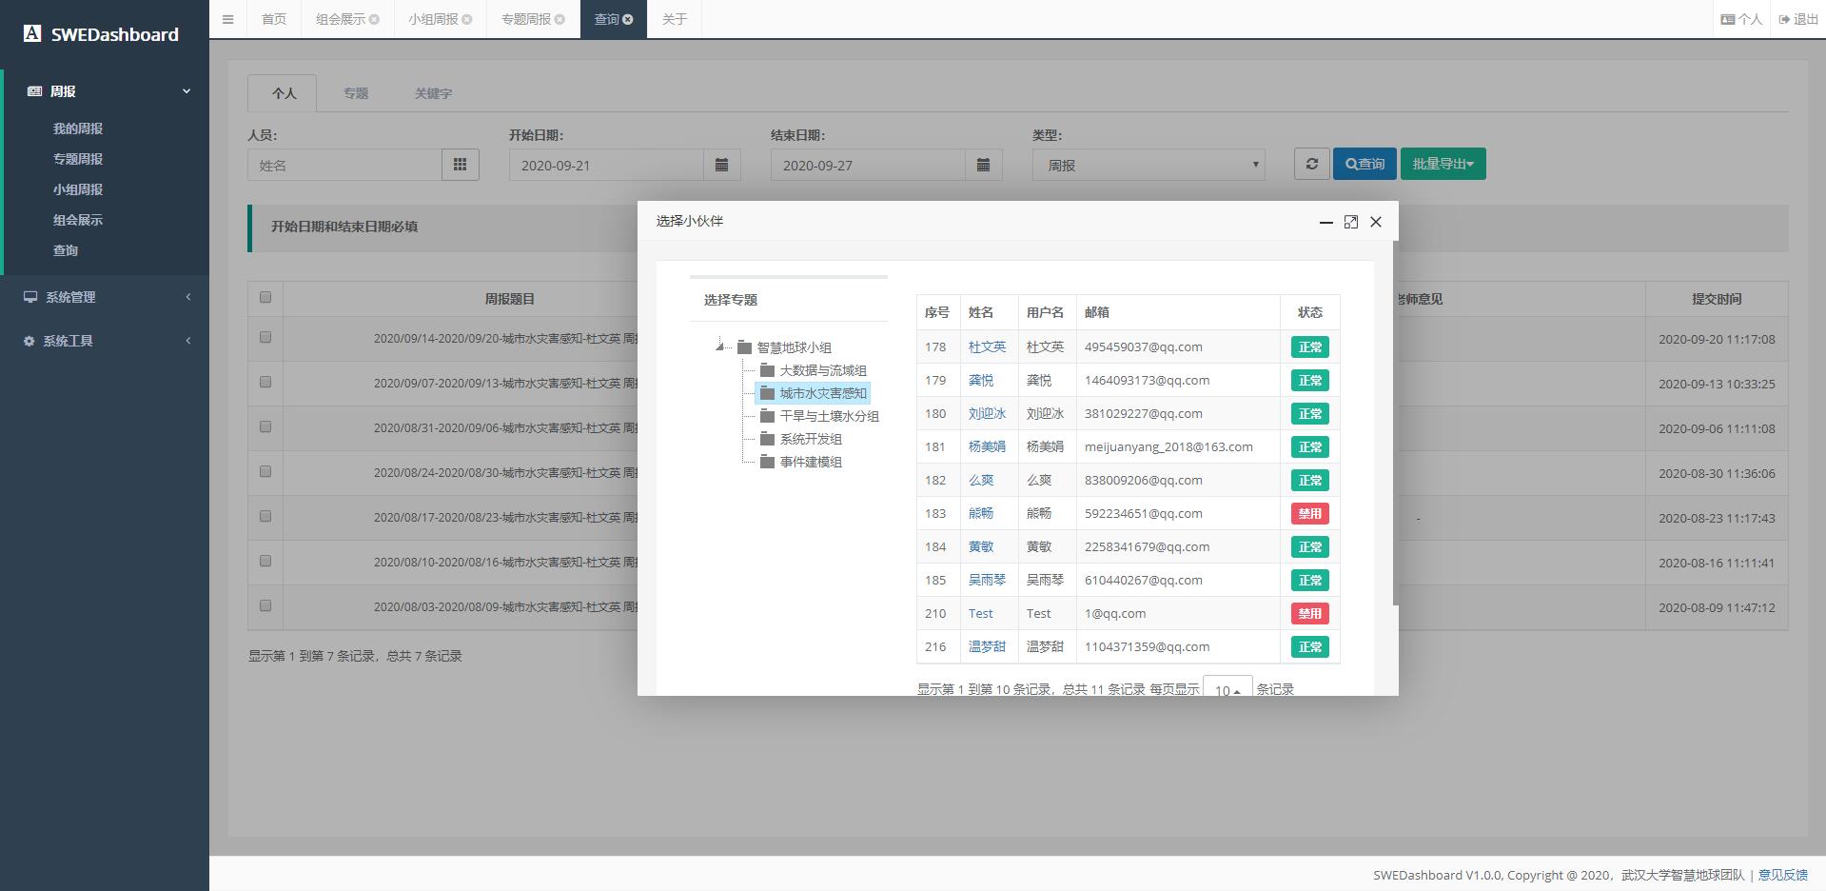Open 我的周报 in the sidebar
The width and height of the screenshot is (1826, 891).
click(78, 129)
